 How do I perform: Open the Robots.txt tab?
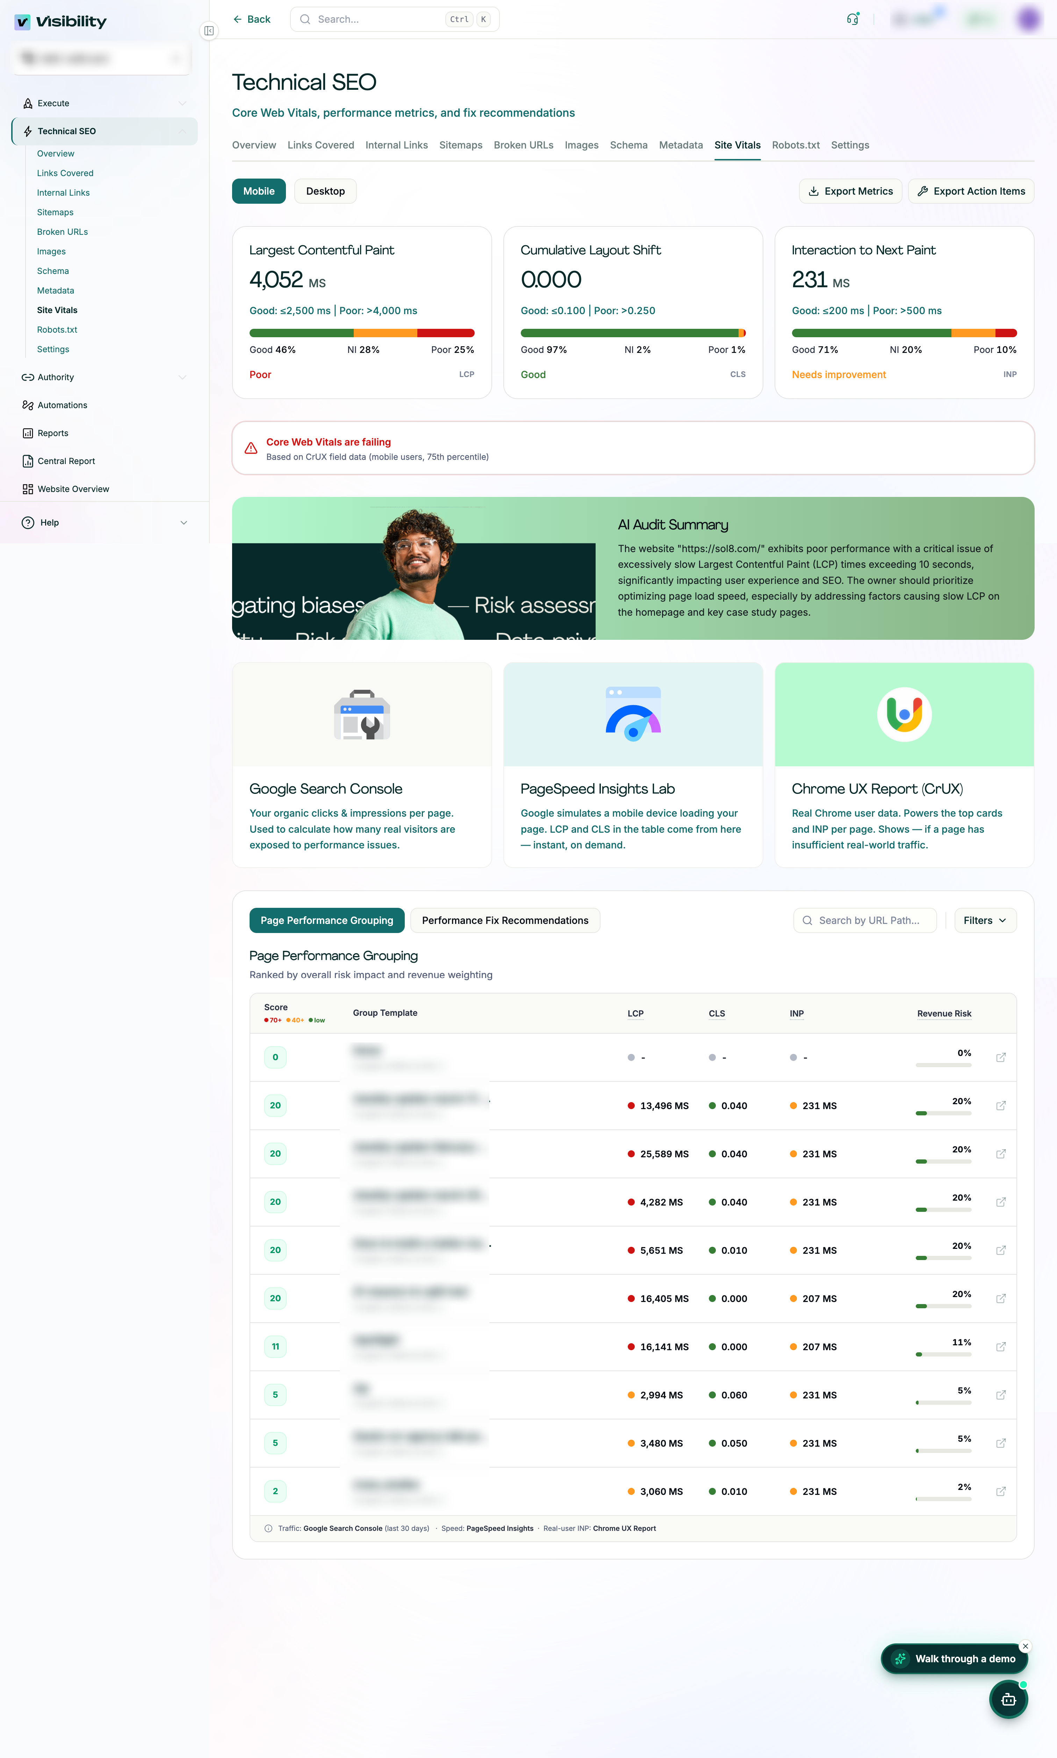click(x=796, y=145)
